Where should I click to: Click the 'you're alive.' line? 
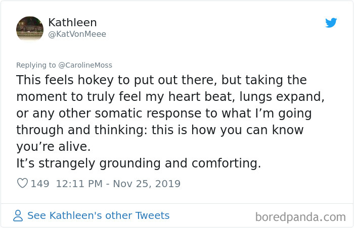tap(54, 147)
